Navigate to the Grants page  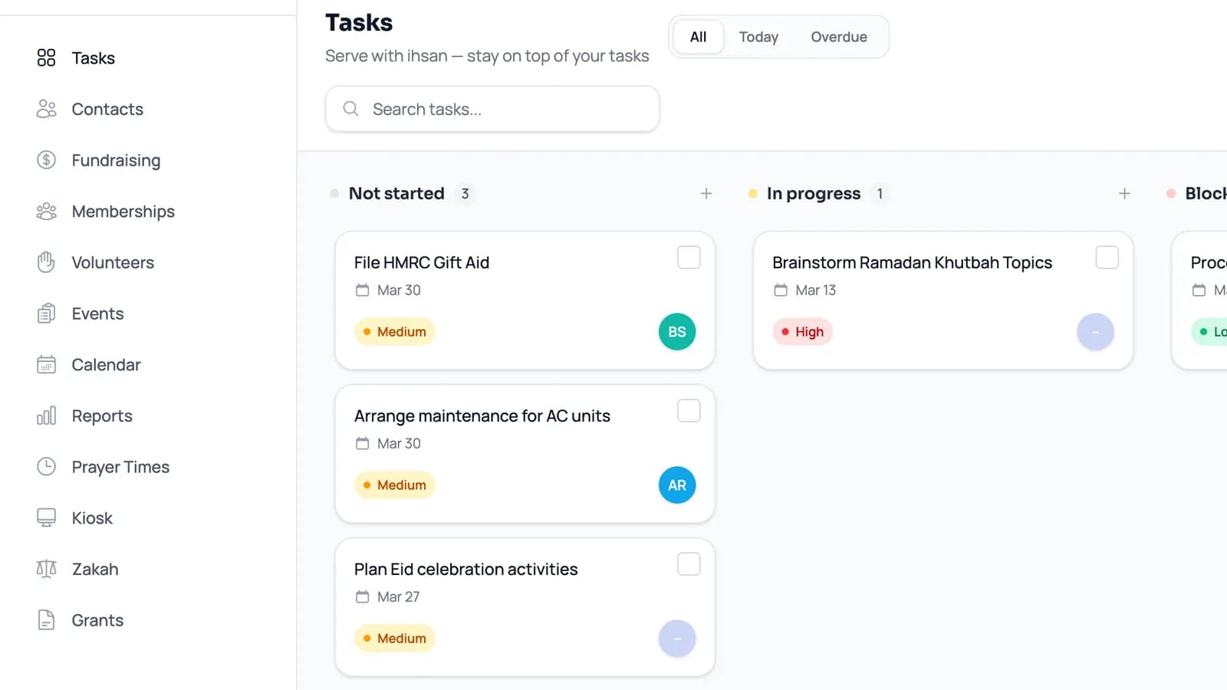click(97, 619)
